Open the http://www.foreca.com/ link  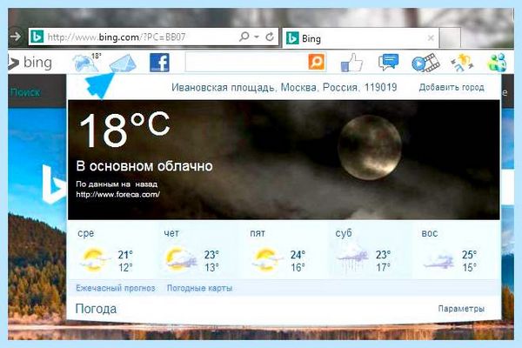117,194
